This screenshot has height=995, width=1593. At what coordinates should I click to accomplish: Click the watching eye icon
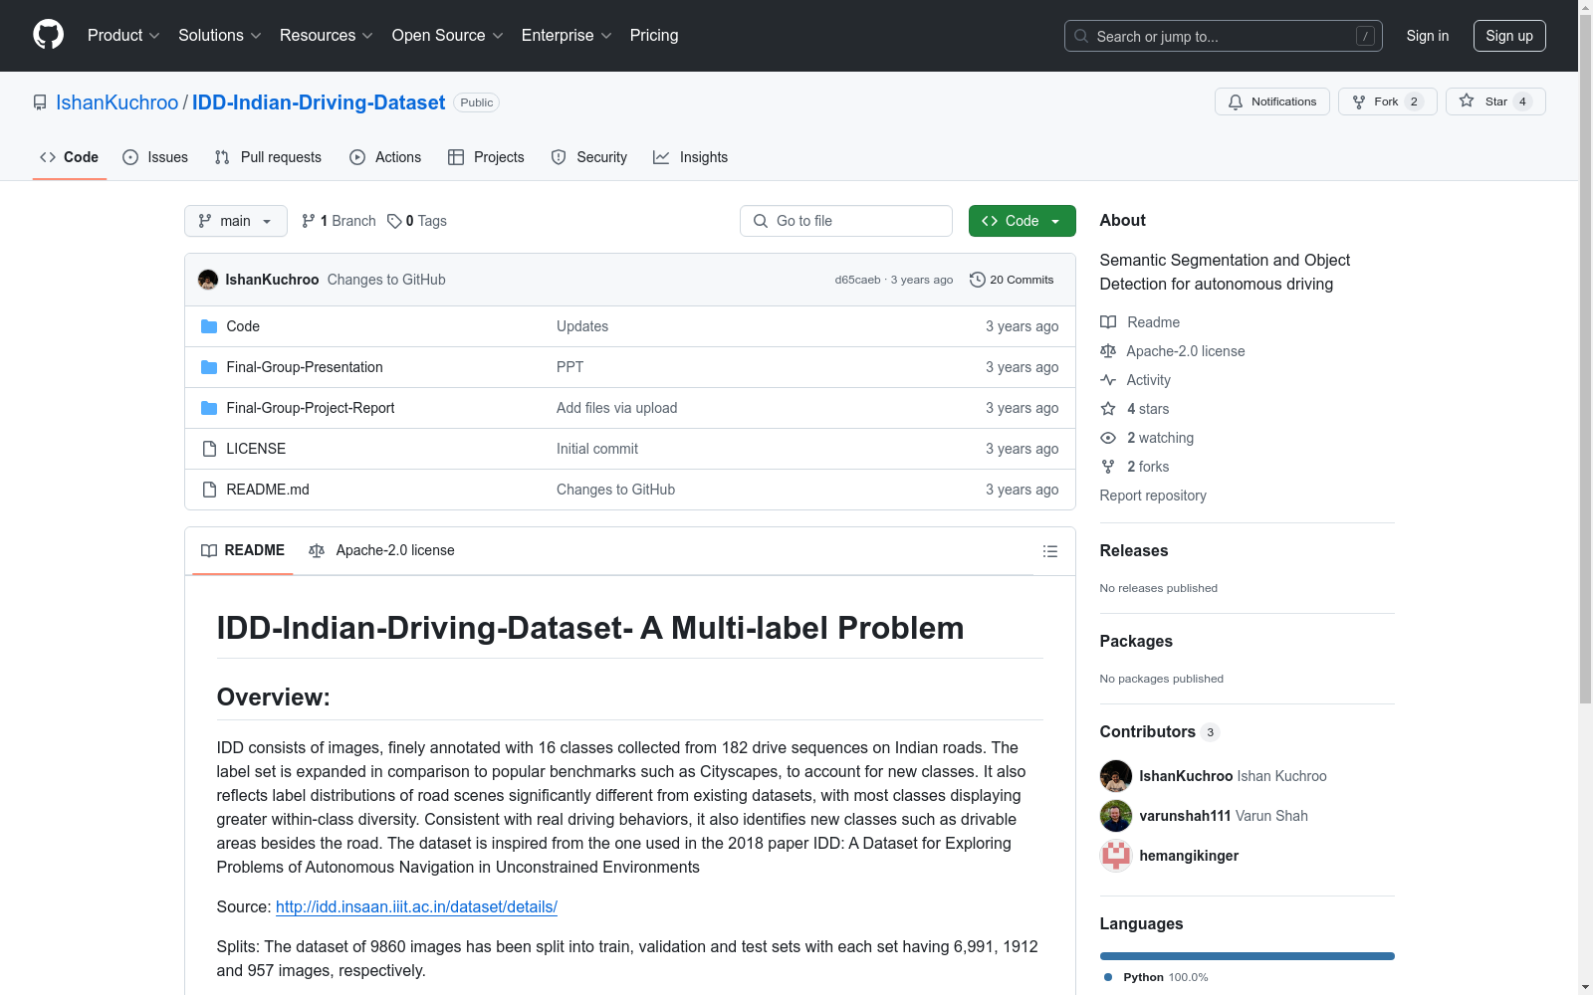(x=1108, y=438)
